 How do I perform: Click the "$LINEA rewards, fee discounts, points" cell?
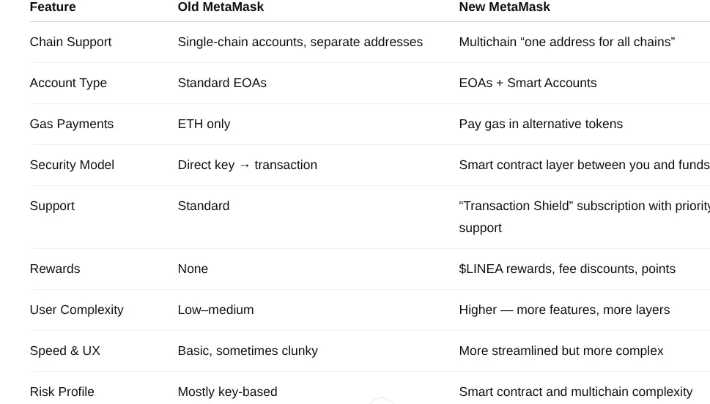click(x=567, y=269)
